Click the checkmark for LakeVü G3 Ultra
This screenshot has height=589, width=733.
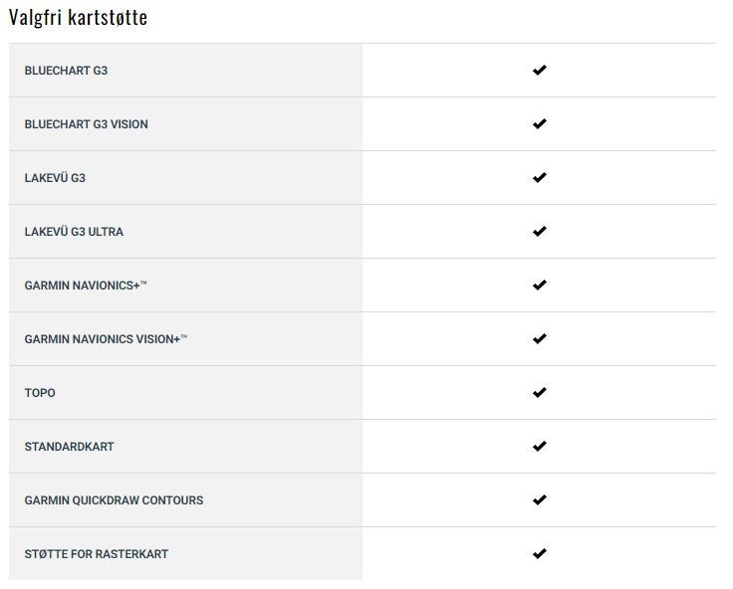pyautogui.click(x=539, y=232)
